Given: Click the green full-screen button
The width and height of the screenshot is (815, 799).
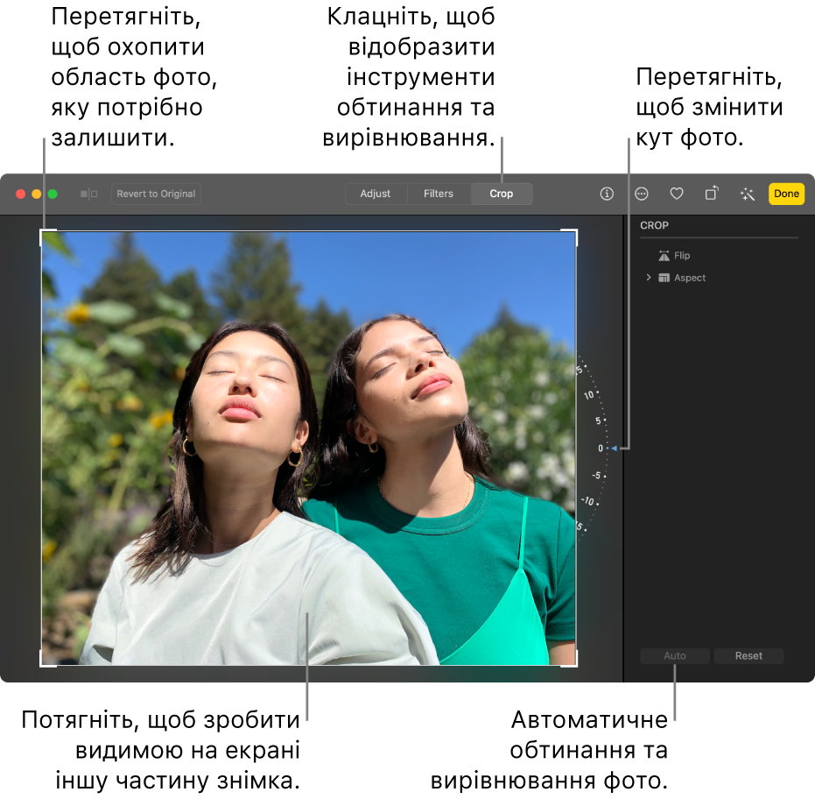Looking at the screenshot, I should point(53,194).
